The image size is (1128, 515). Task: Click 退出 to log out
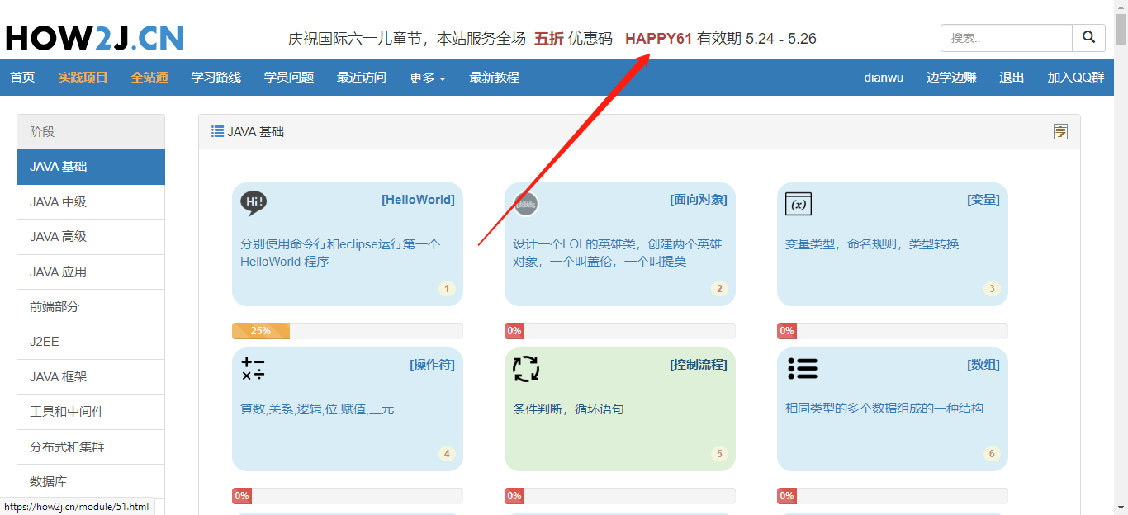[1012, 78]
